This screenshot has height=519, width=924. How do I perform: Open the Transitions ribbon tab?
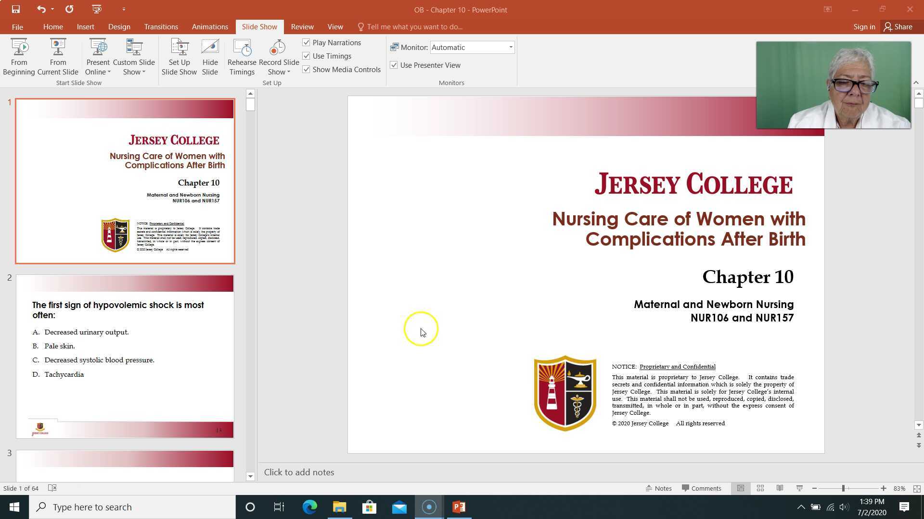click(161, 27)
